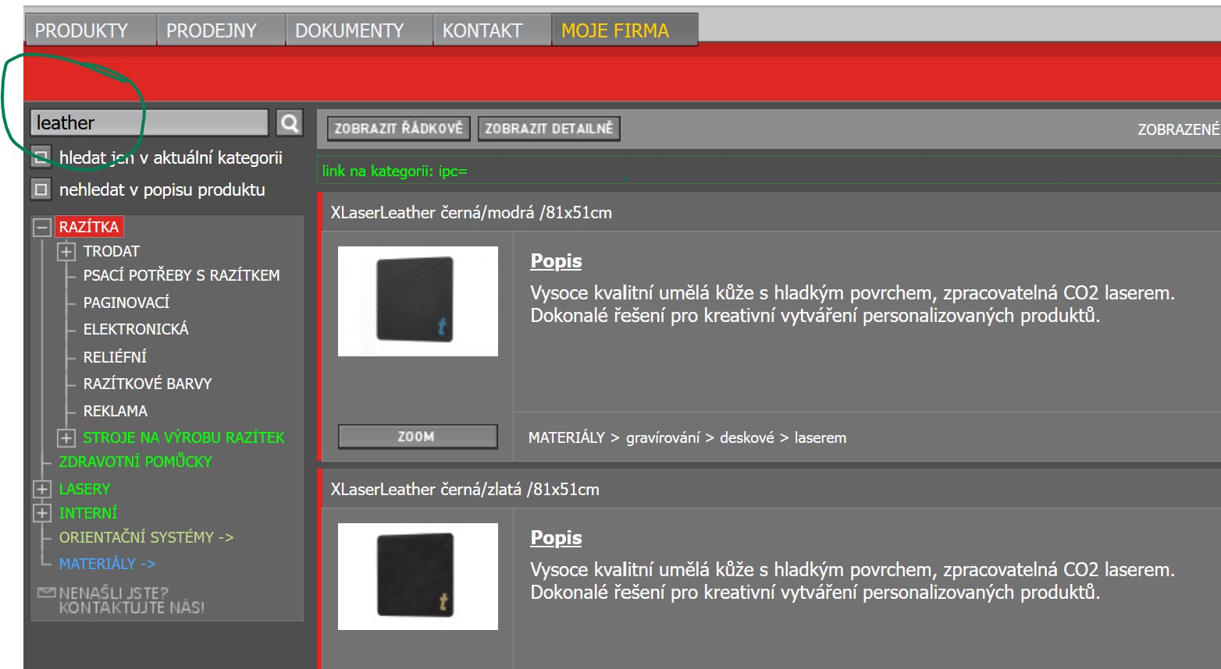Open XLaserLeather černá/modrá product thumbnail
Viewport: 1221px width, 669px height.
417,301
